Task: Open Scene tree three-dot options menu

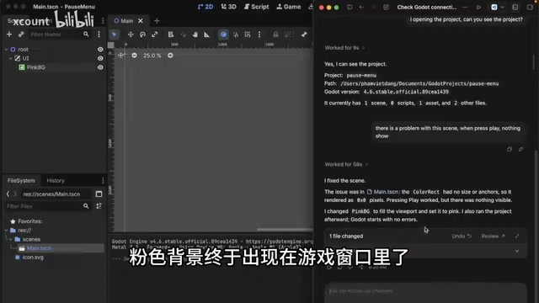Action: point(99,35)
